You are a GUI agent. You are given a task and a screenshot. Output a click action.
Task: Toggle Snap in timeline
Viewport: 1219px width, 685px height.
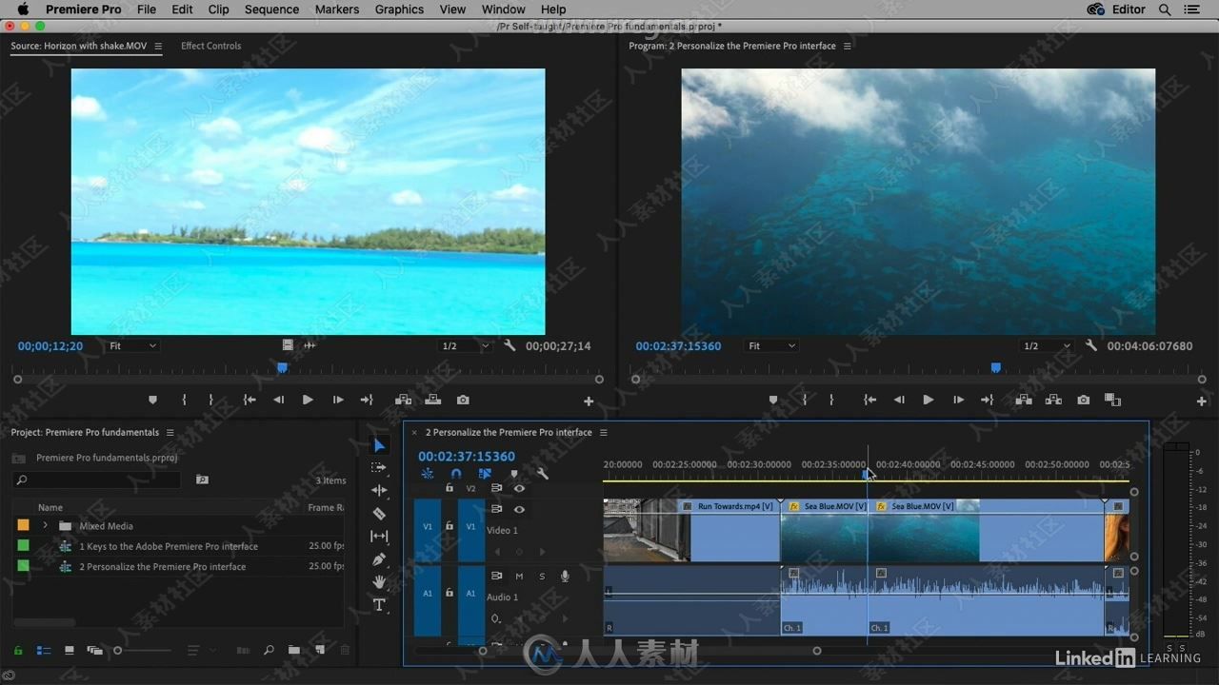pyautogui.click(x=456, y=473)
